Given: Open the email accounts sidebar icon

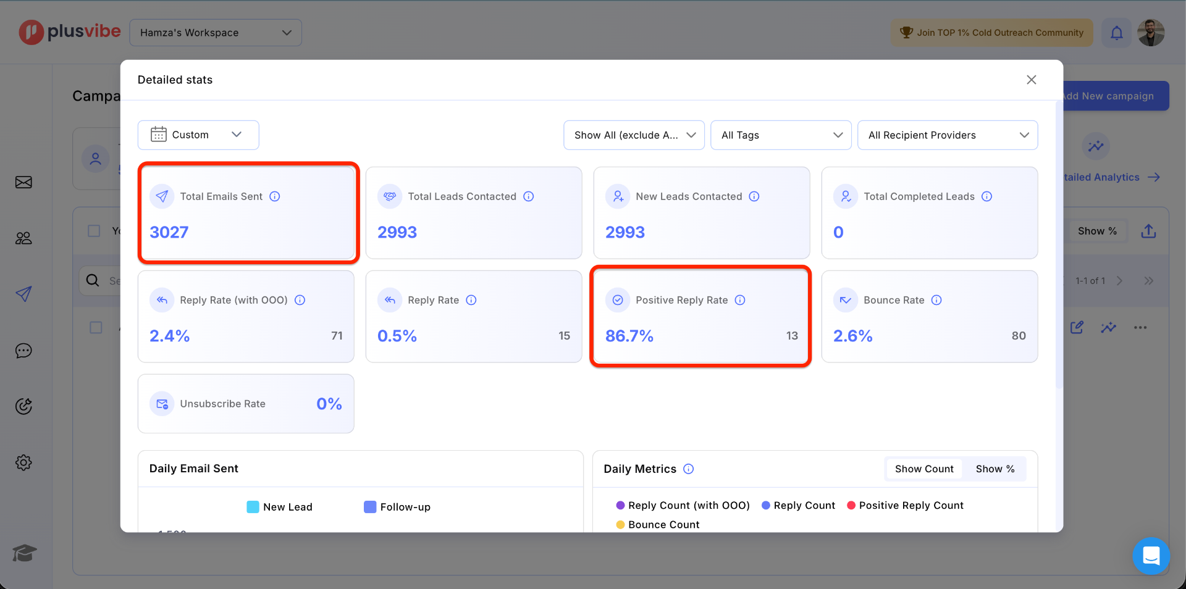Looking at the screenshot, I should point(23,182).
